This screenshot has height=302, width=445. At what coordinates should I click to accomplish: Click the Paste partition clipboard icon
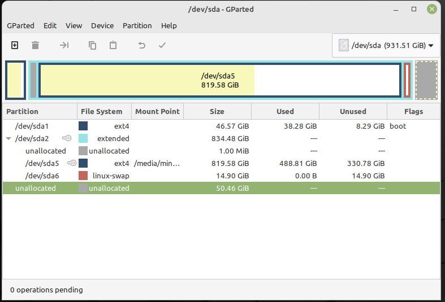(113, 45)
